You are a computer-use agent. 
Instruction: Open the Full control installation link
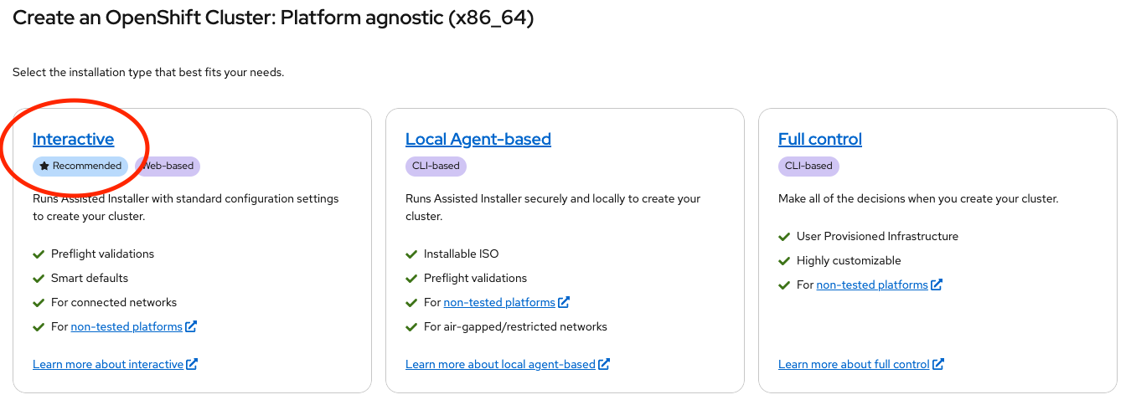pos(819,139)
